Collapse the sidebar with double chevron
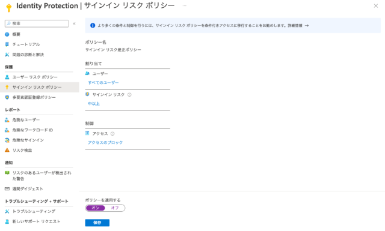This screenshot has width=385, height=231. 74,23
